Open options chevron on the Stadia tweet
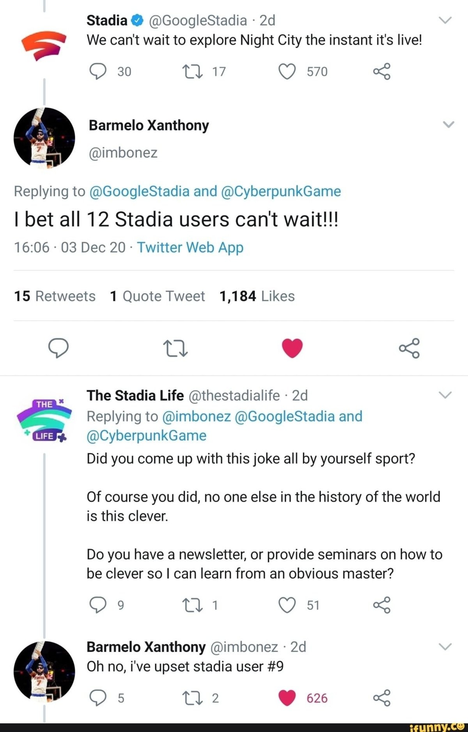468x732 pixels. pyautogui.click(x=445, y=20)
